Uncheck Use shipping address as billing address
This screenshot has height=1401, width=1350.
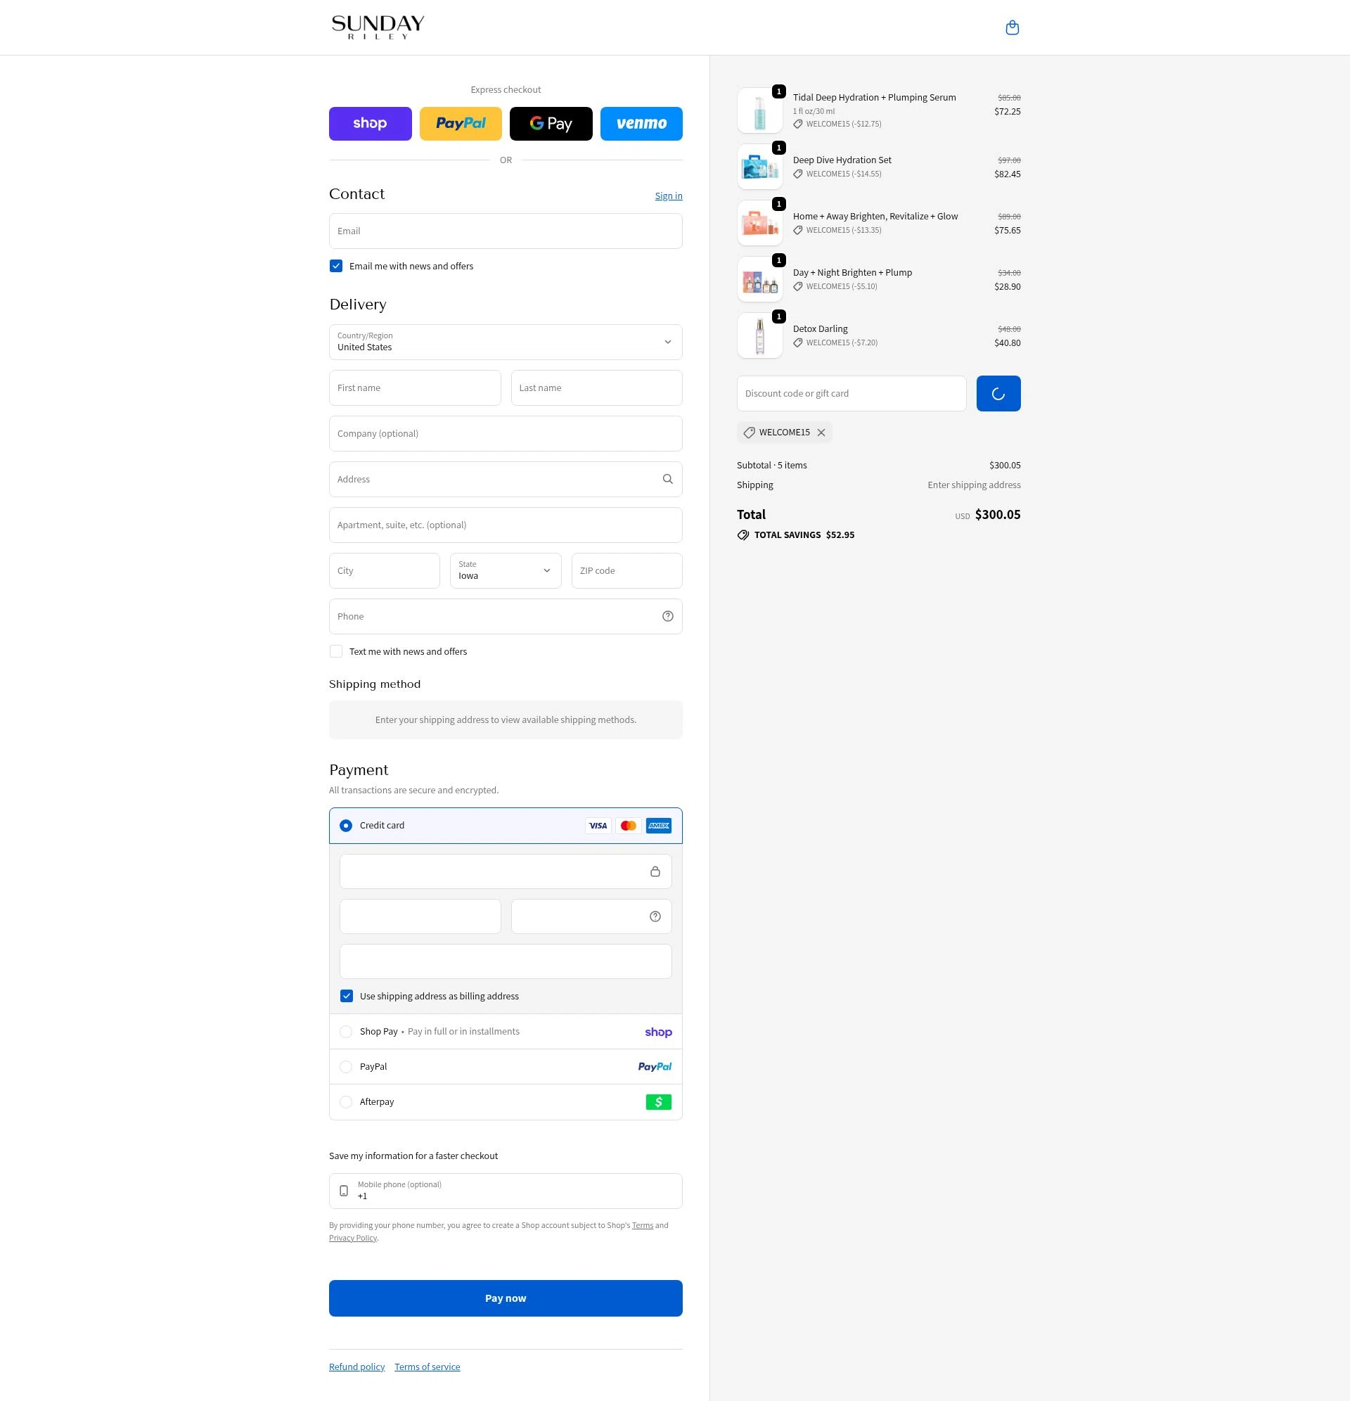(x=347, y=996)
